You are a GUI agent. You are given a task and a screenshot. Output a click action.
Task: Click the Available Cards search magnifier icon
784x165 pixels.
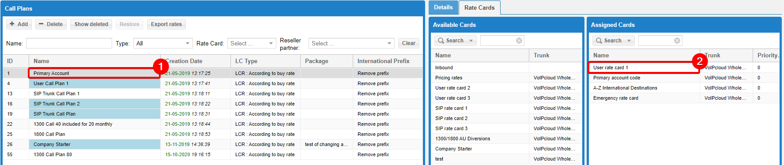[441, 41]
